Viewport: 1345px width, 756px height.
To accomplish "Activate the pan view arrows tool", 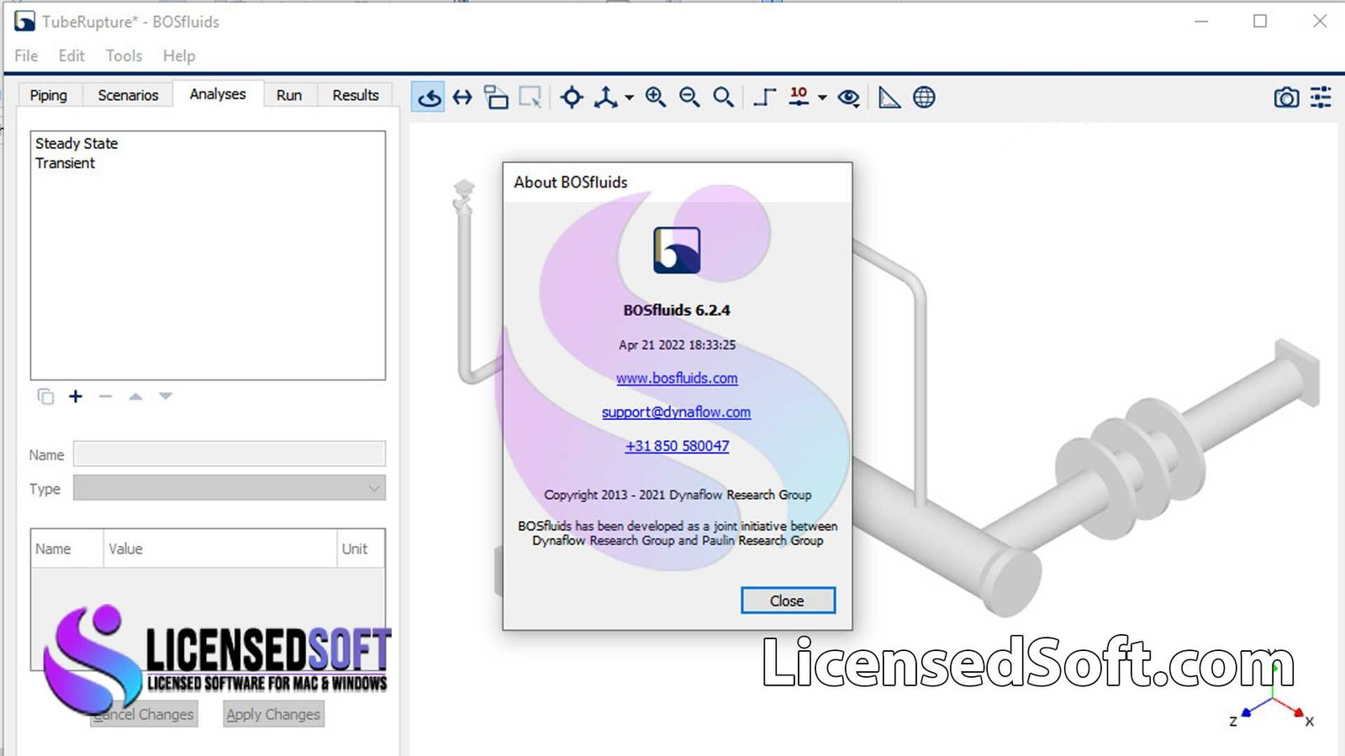I will 462,97.
